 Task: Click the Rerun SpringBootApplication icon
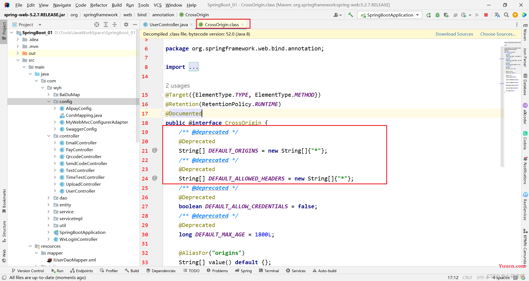(x=428, y=15)
